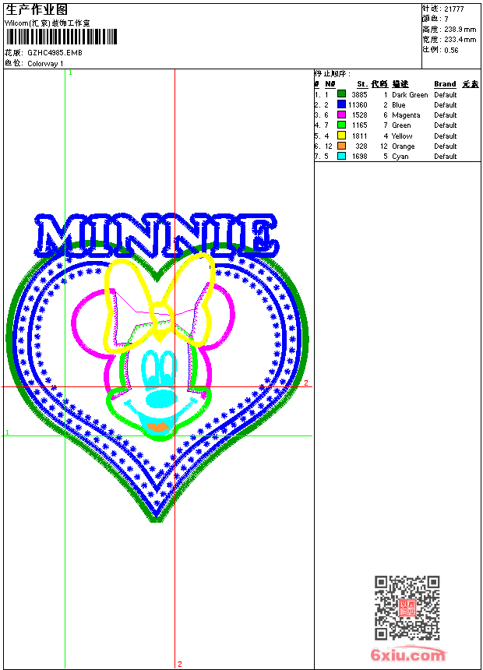Click the color count value 7
483x670 pixels.
[x=446, y=19]
